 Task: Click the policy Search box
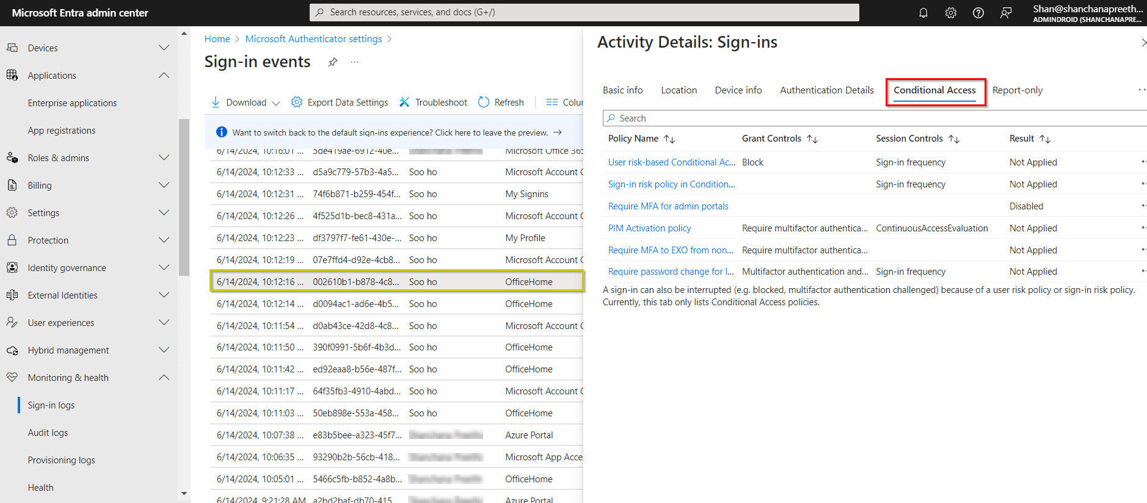click(x=875, y=118)
